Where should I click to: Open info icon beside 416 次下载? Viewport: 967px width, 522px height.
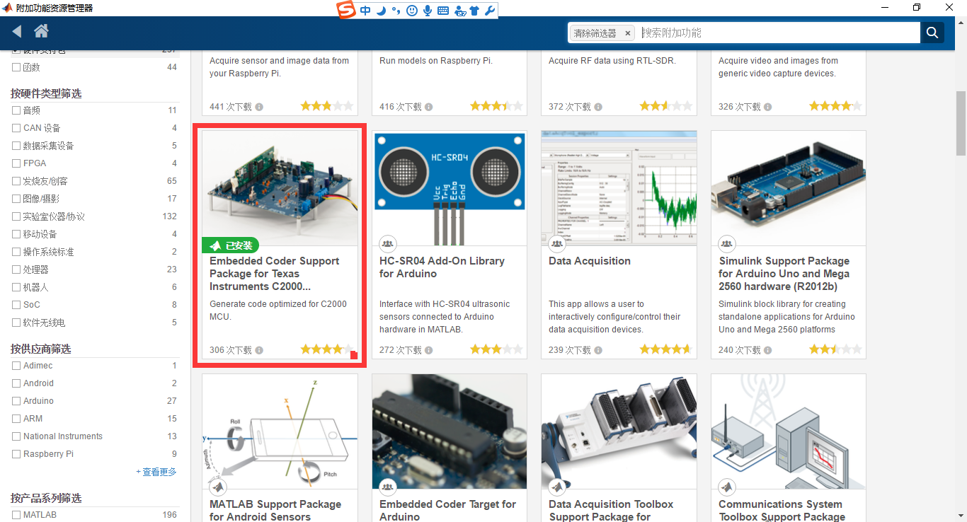(x=428, y=107)
